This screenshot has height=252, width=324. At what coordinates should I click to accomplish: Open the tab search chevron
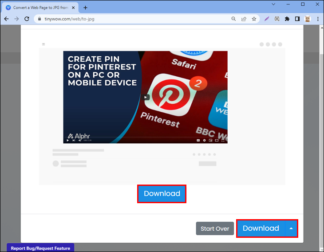(273, 4)
